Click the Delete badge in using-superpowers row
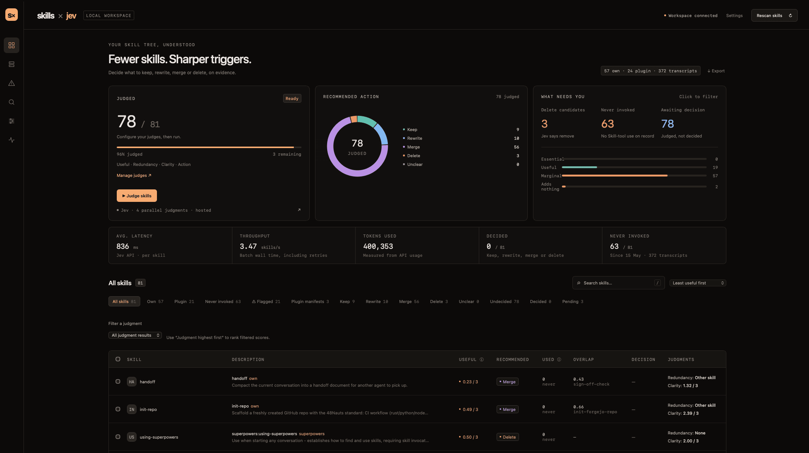Viewport: 809px width, 453px height. [508, 437]
